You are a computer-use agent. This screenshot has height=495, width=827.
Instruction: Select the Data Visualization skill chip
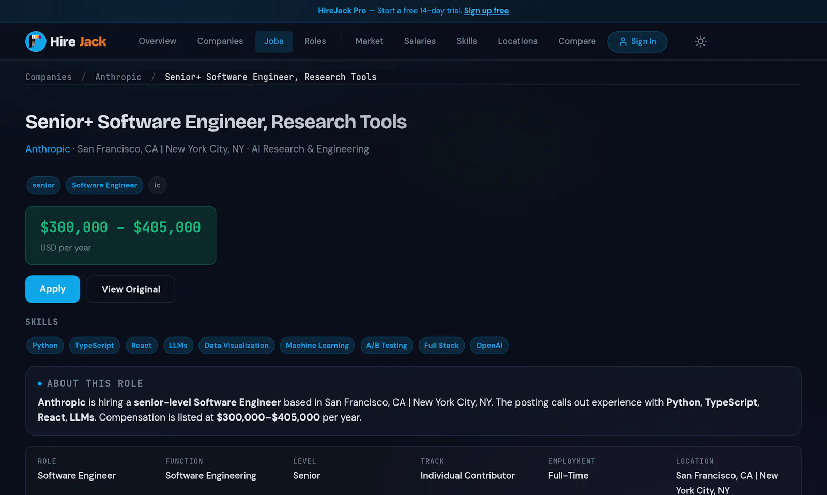click(237, 346)
